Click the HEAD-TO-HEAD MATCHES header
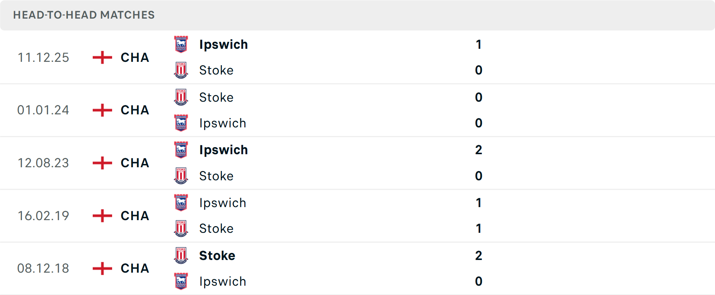Viewport: 715px width, 295px height. coord(83,15)
